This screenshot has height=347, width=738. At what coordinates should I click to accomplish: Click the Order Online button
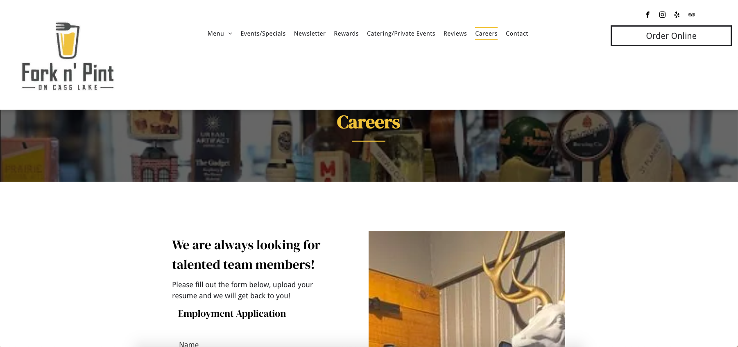click(671, 36)
